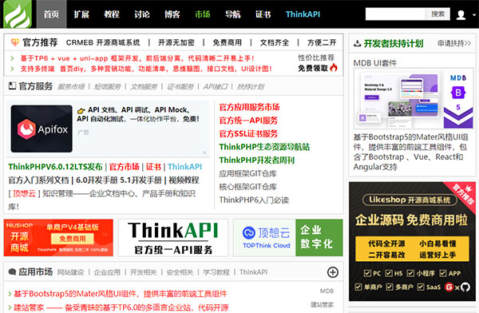Click the likeshop 开源商城系统 ad banner

click(x=412, y=241)
